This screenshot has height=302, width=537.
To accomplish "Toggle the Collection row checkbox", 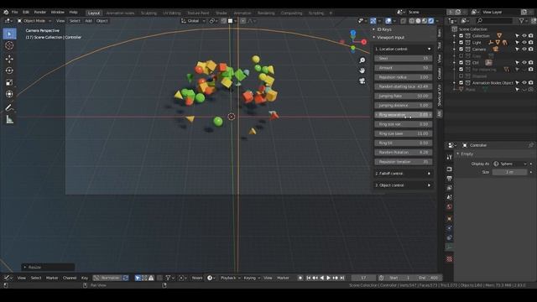I will click(461, 35).
